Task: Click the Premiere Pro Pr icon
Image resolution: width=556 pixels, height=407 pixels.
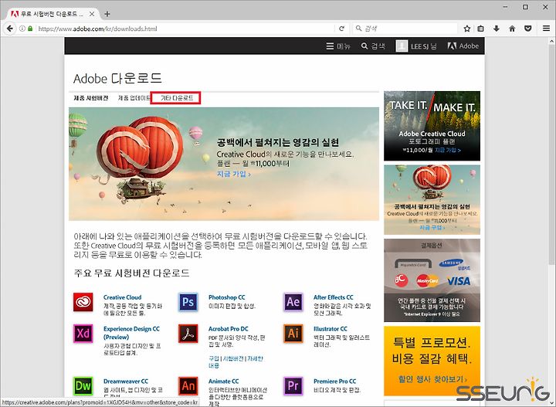Action: click(293, 385)
